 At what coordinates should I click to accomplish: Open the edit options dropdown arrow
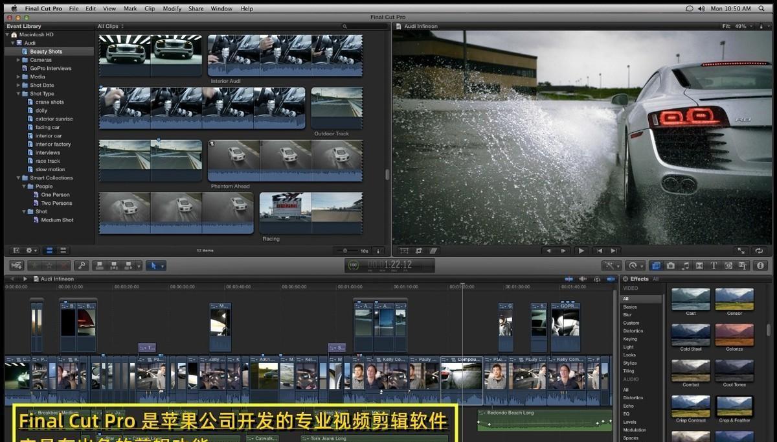[x=139, y=265]
